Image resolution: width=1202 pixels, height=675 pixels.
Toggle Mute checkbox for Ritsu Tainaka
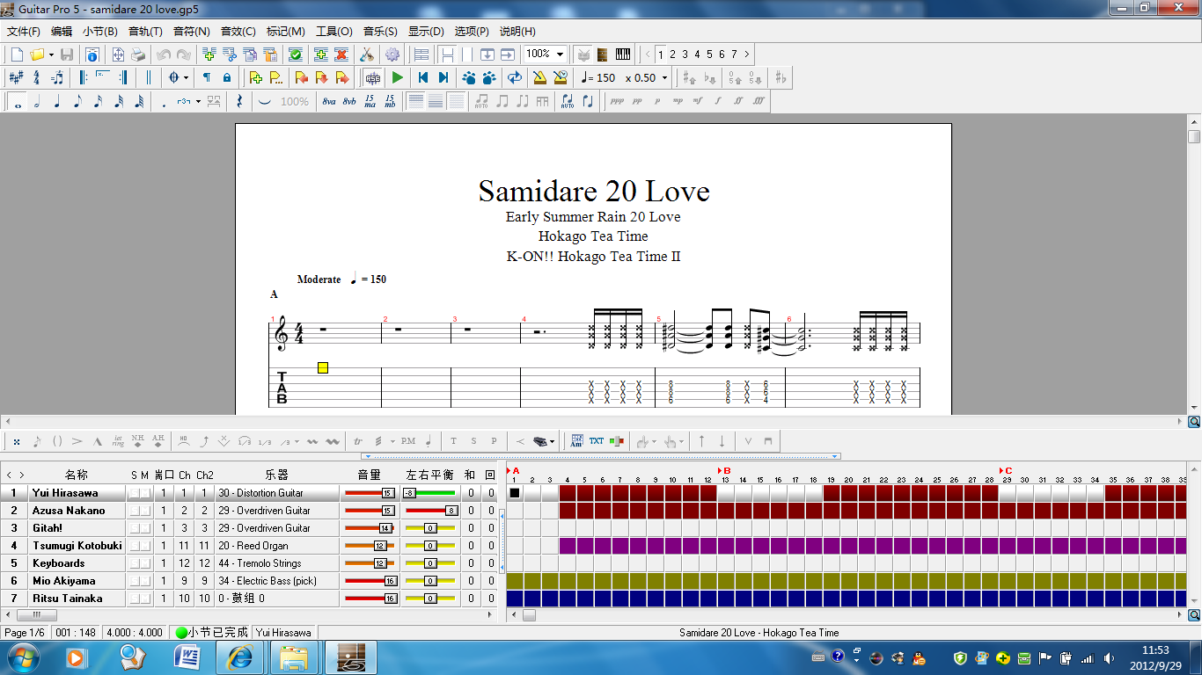click(x=146, y=599)
